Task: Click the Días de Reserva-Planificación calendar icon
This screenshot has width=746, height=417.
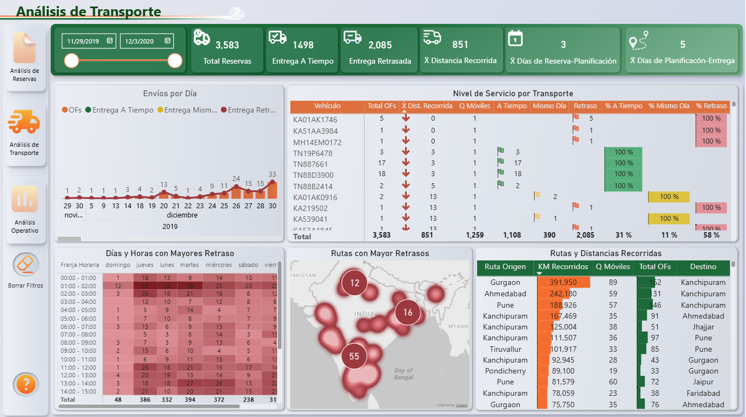Action: tap(515, 38)
